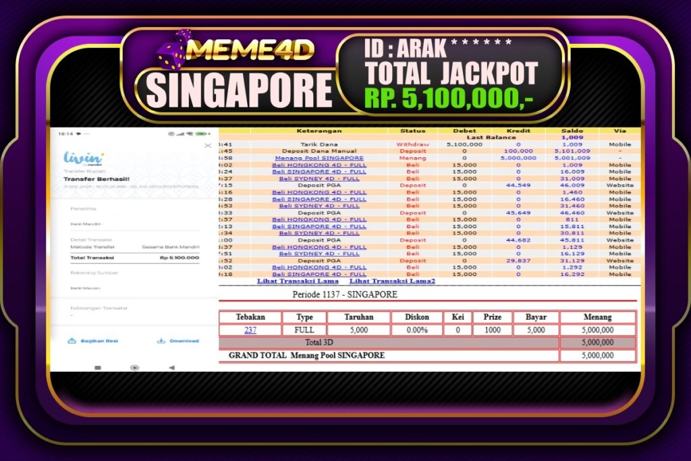Viewport: 691px width, 461px height.
Task: Tap the Download button on the receipt
Action: click(x=184, y=341)
